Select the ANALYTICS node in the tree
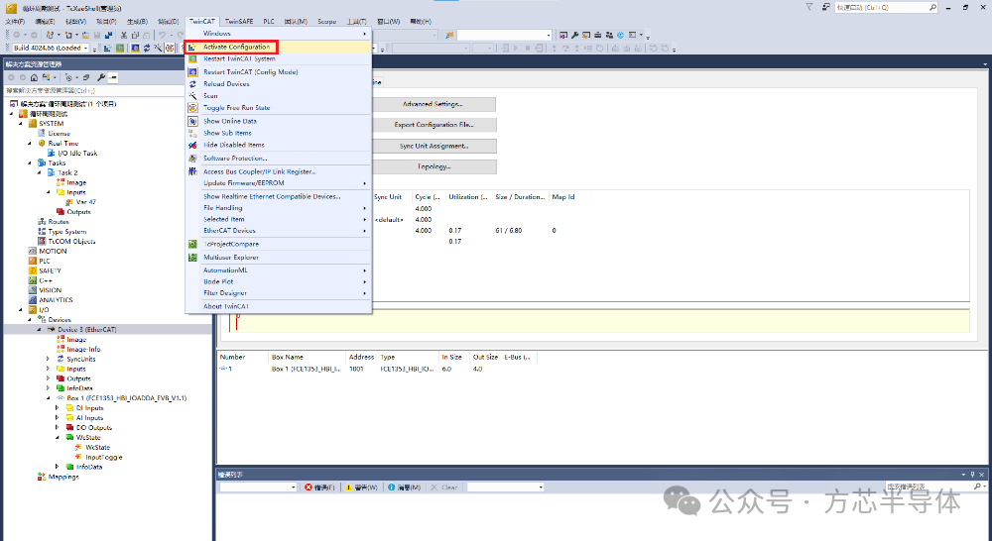Image resolution: width=992 pixels, height=541 pixels. [56, 300]
